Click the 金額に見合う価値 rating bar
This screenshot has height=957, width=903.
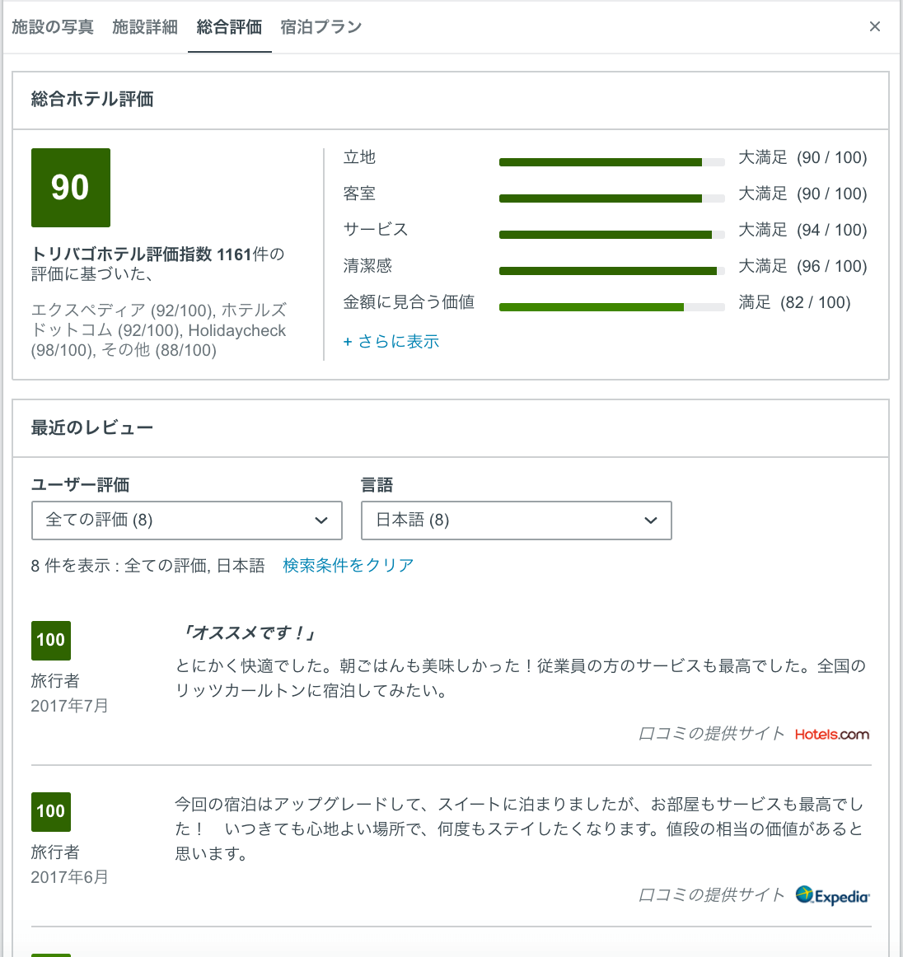611,307
